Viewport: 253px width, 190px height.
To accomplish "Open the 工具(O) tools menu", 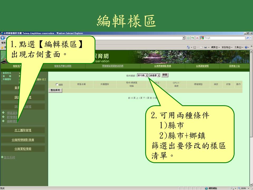I will point(239,47).
